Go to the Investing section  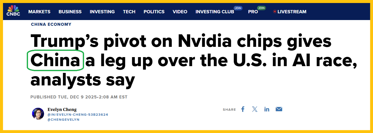tap(102, 12)
